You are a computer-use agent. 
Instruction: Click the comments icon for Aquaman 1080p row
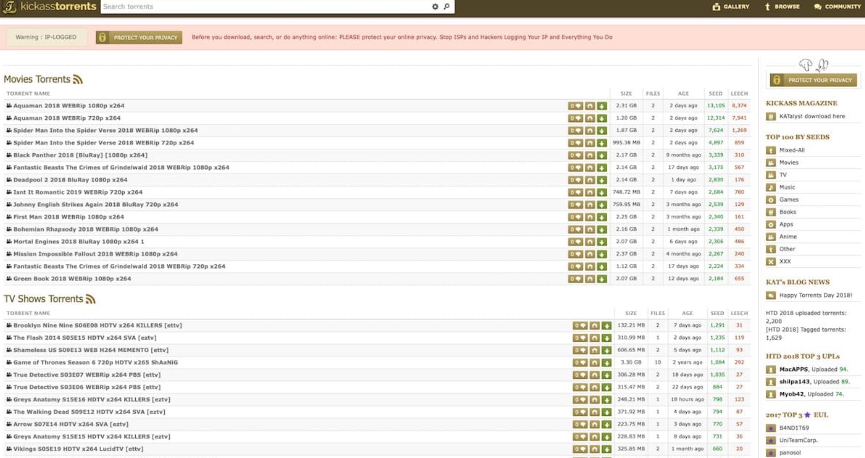coord(575,106)
